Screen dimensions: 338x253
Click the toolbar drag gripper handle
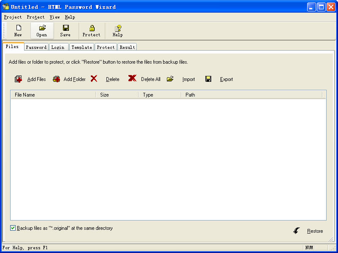coord(4,30)
